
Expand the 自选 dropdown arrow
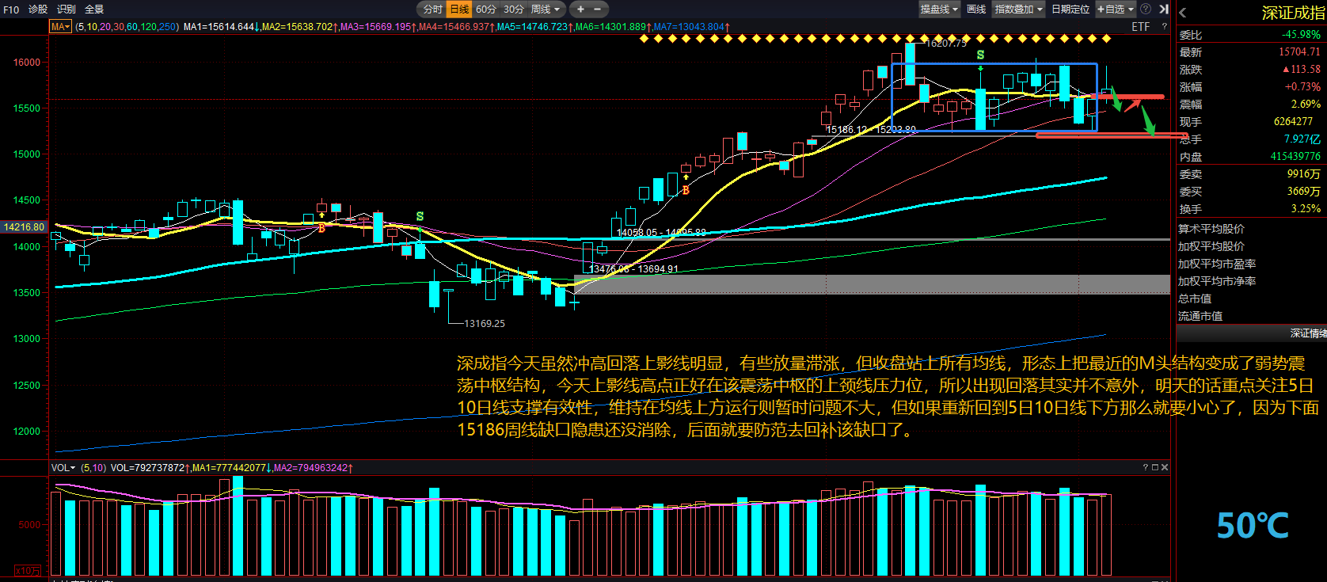click(x=1131, y=10)
